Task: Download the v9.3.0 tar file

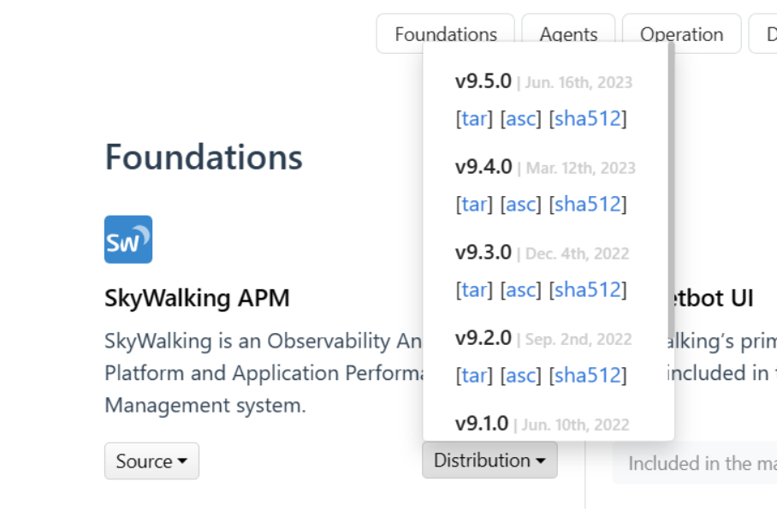Action: (474, 290)
